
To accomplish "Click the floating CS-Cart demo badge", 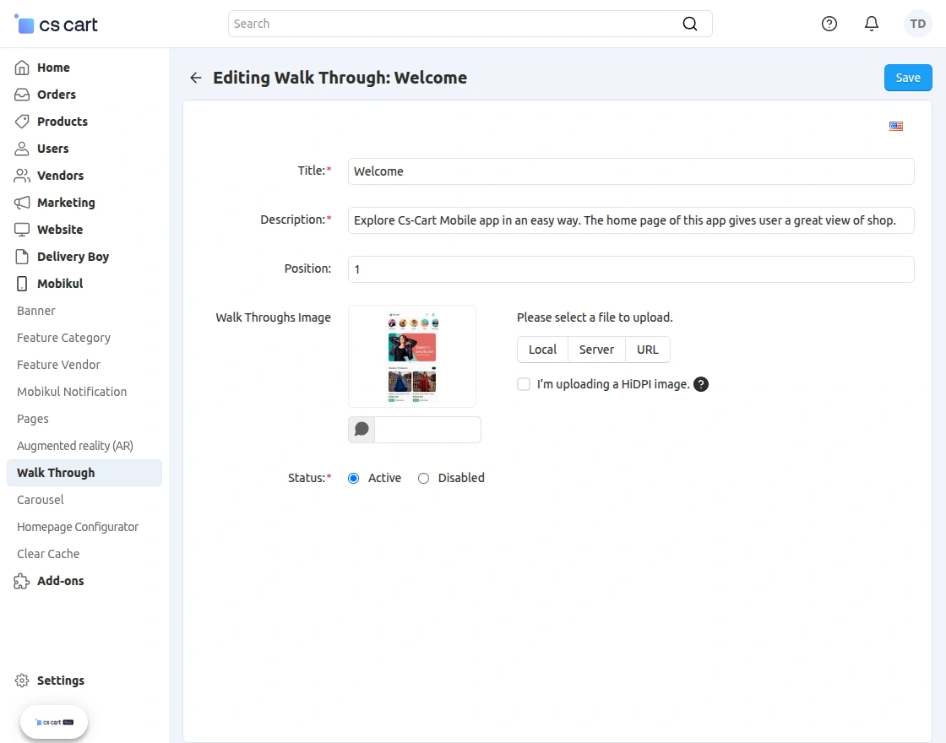I will [54, 722].
